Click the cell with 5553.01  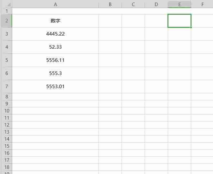[x=55, y=87]
